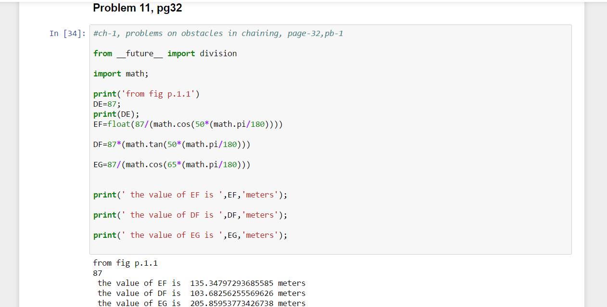Image resolution: width=607 pixels, height=307 pixels.
Task: Click the 'DF=87*(math.tan' code line
Action: 172,145
